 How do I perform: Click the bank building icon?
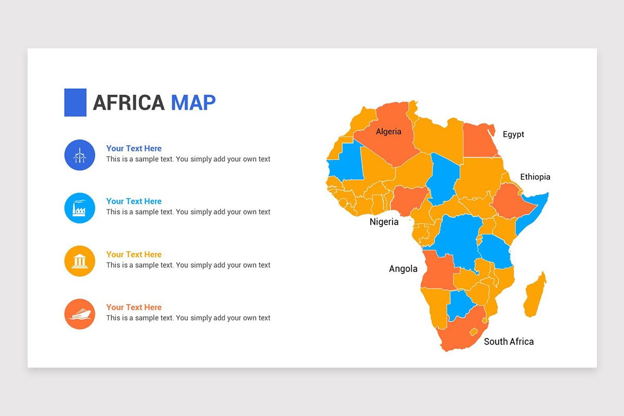[x=80, y=261]
